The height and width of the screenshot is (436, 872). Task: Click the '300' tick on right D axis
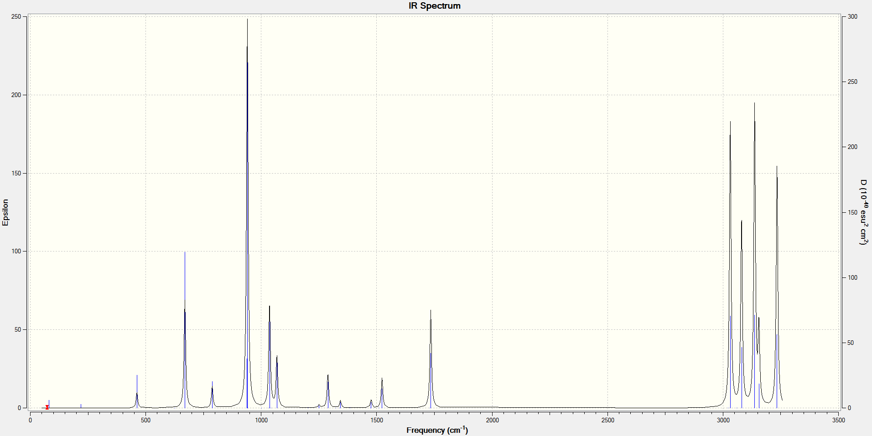[852, 16]
